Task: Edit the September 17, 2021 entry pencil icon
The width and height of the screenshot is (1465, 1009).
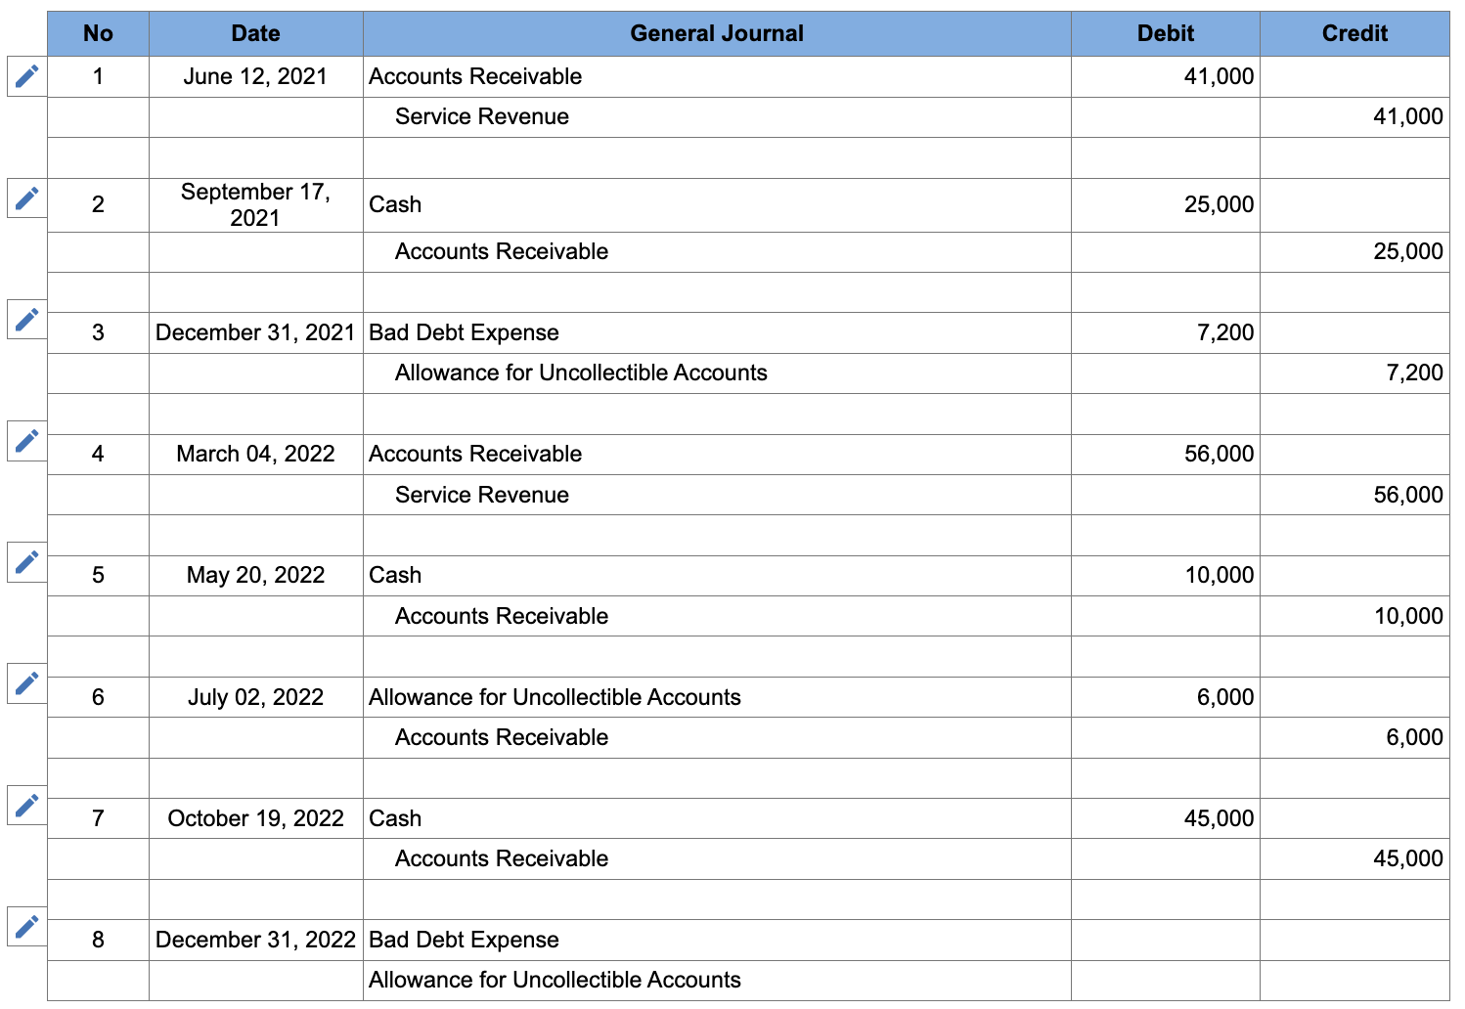Action: point(25,197)
